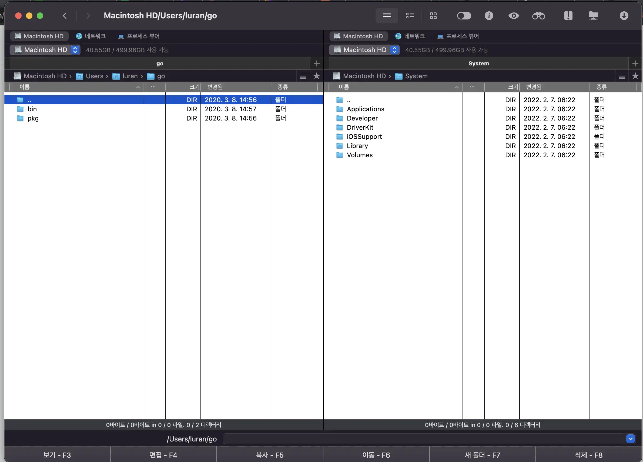Switch to full list view mode icon

(x=387, y=16)
